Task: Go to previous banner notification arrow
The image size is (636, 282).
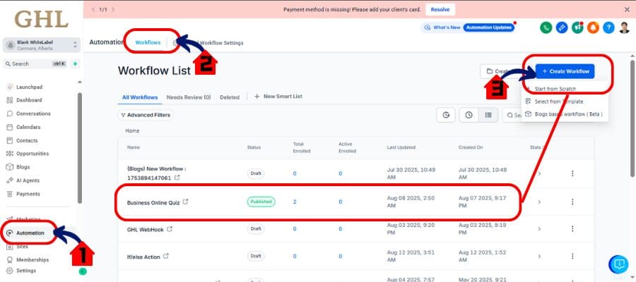Action: tap(93, 9)
